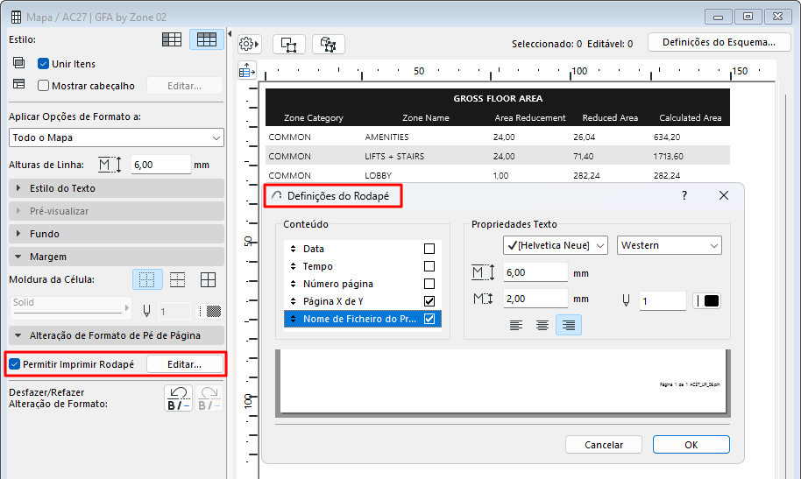Enable the Mostrar cabeçalho checkbox
This screenshot has height=479, width=801.
pos(44,85)
